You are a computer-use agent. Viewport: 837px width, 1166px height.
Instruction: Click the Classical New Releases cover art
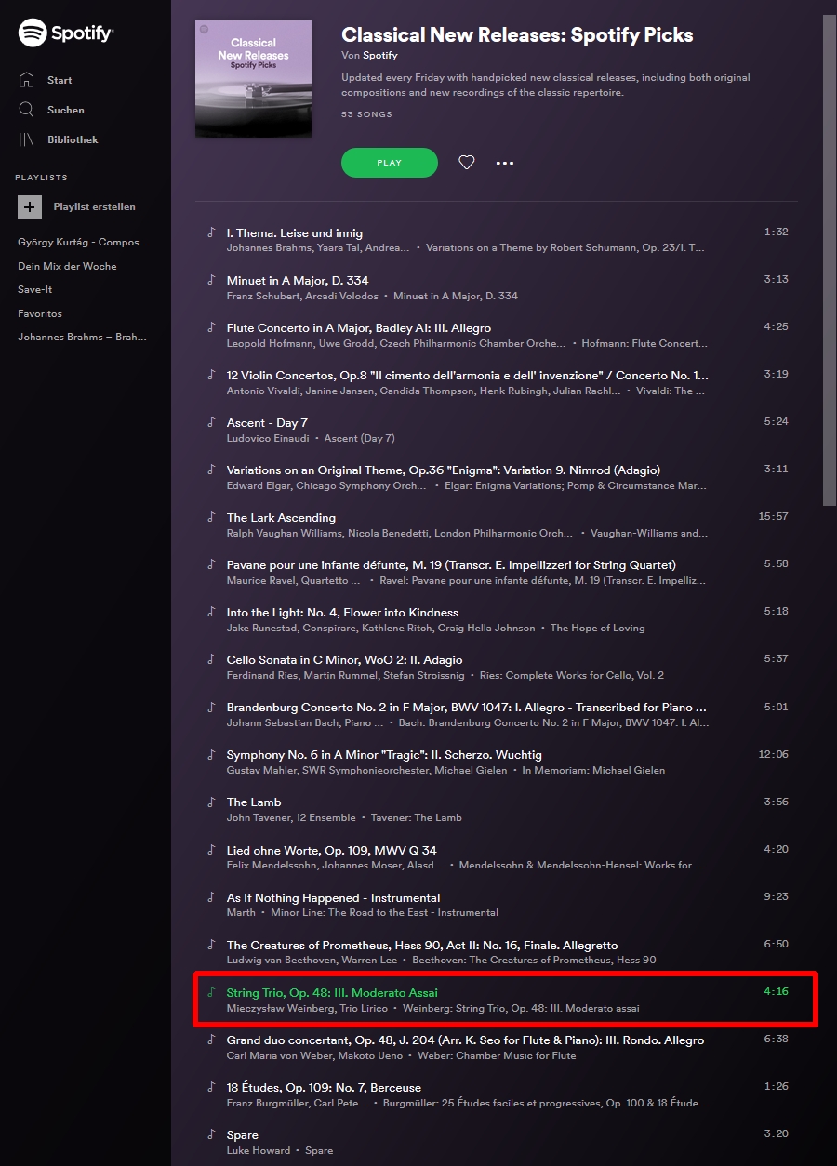[253, 79]
